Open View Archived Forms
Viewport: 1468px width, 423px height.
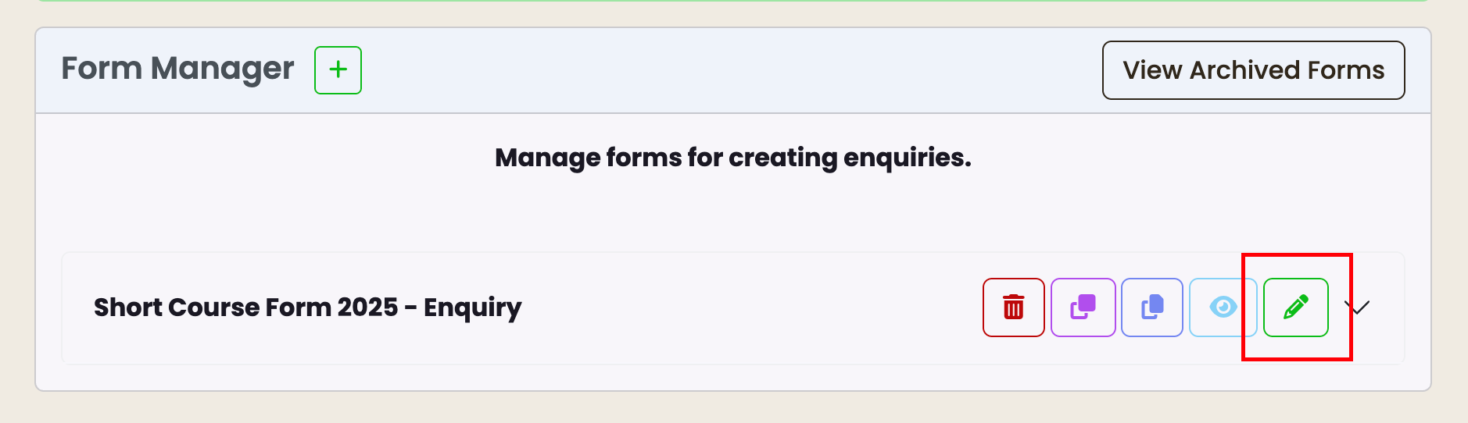pos(1254,70)
